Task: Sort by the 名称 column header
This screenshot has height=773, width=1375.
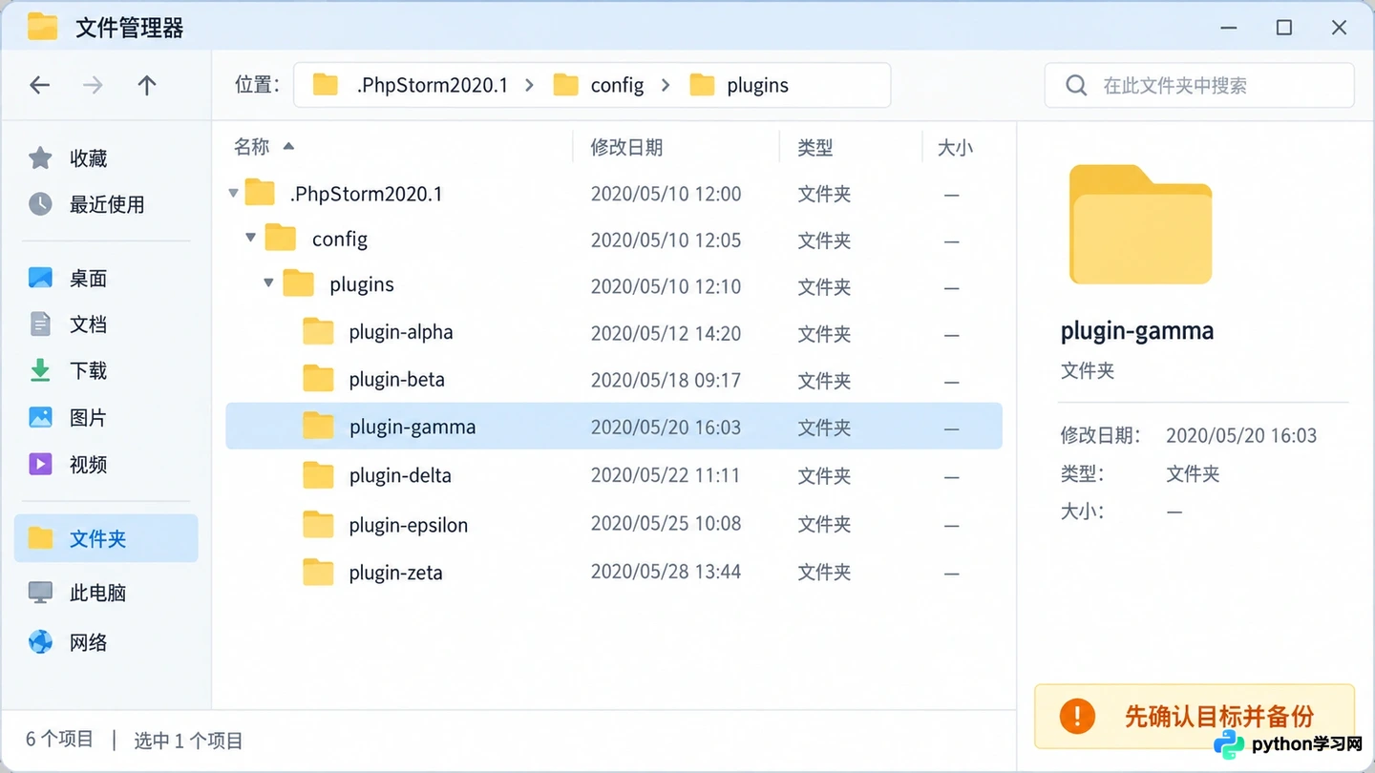Action: coord(252,147)
